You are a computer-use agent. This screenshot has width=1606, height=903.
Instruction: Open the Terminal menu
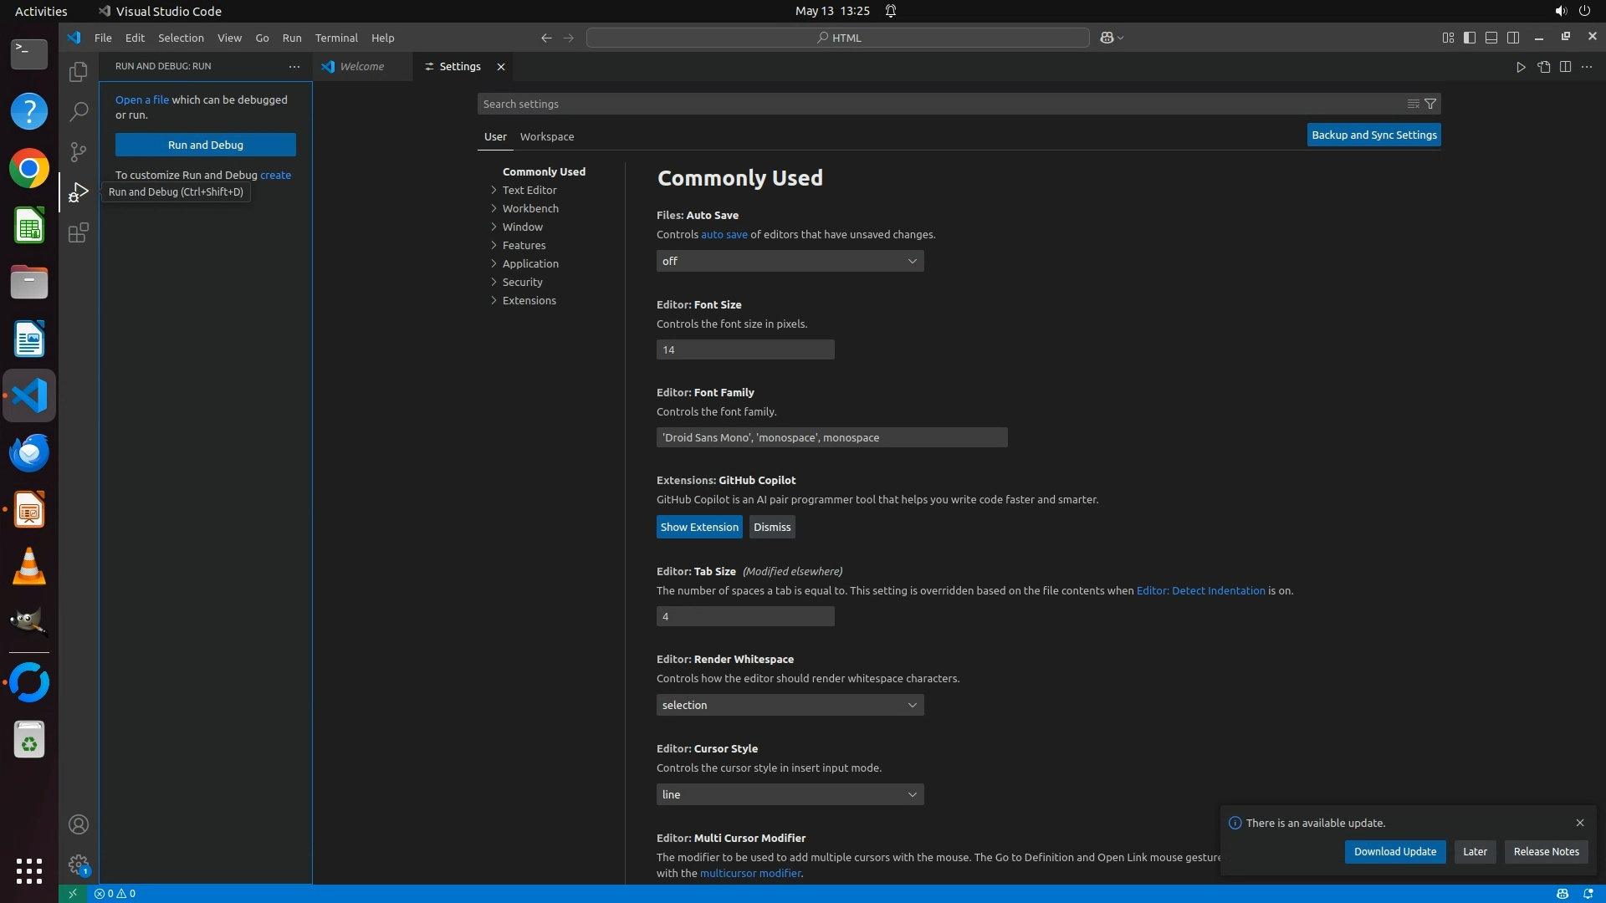336,38
